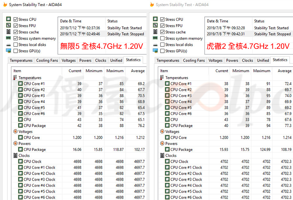
Task: Click the thermometer icon beside Temperatures in left list
Action: [x=15, y=78]
